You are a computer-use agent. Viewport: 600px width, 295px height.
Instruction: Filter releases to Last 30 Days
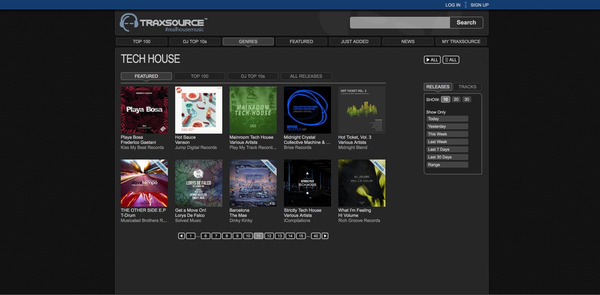[447, 157]
